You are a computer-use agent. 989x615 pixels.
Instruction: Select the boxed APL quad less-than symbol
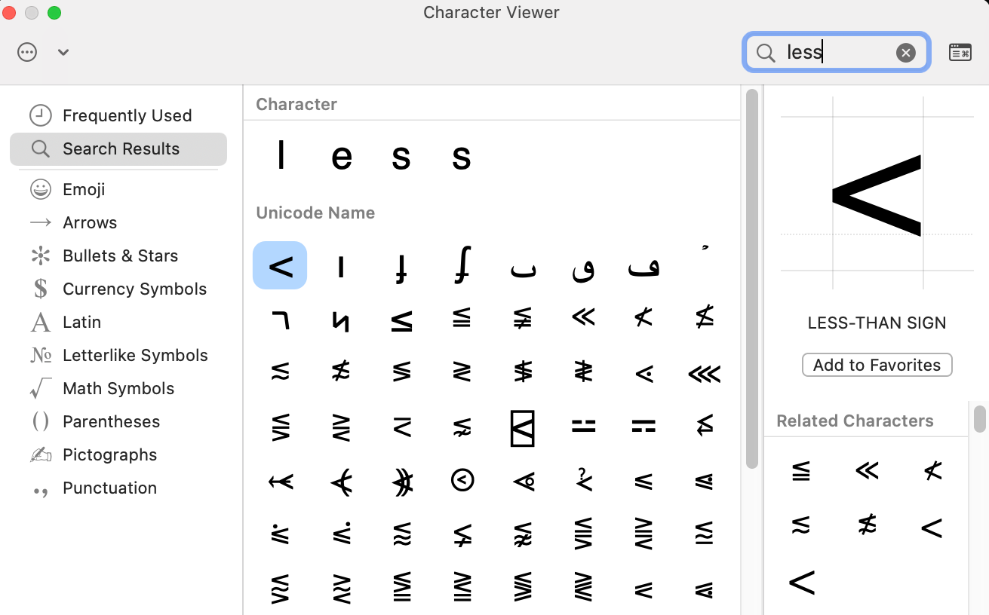pos(523,427)
